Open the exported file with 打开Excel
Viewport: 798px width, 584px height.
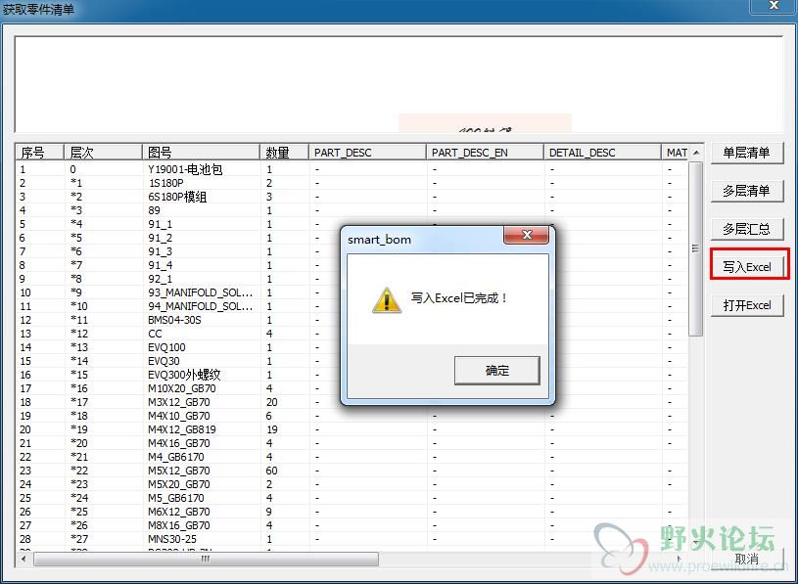(747, 305)
